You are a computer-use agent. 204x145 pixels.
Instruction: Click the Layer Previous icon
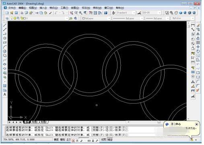point(76,18)
